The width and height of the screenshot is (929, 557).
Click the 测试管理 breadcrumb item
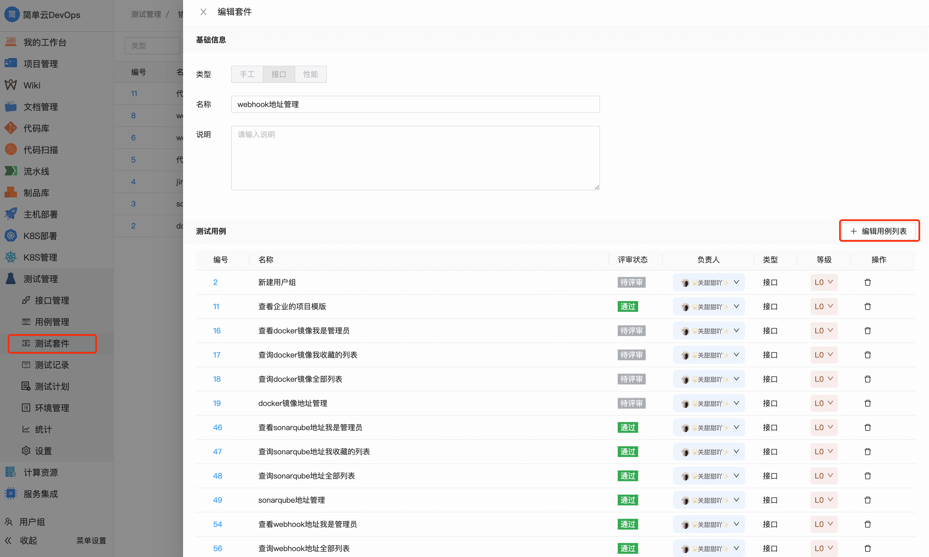click(x=146, y=14)
